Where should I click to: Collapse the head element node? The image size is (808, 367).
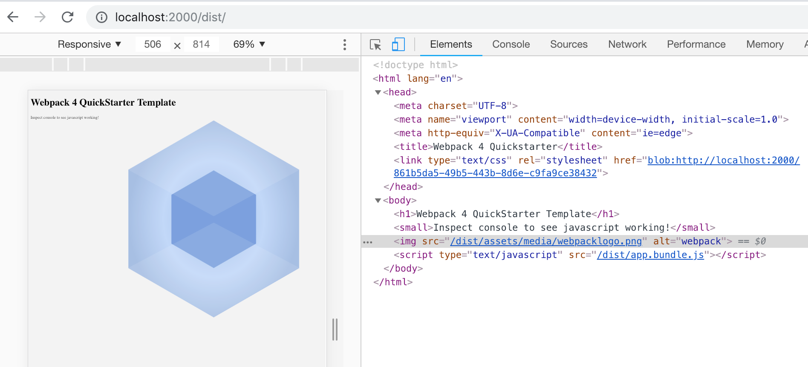[x=378, y=92]
